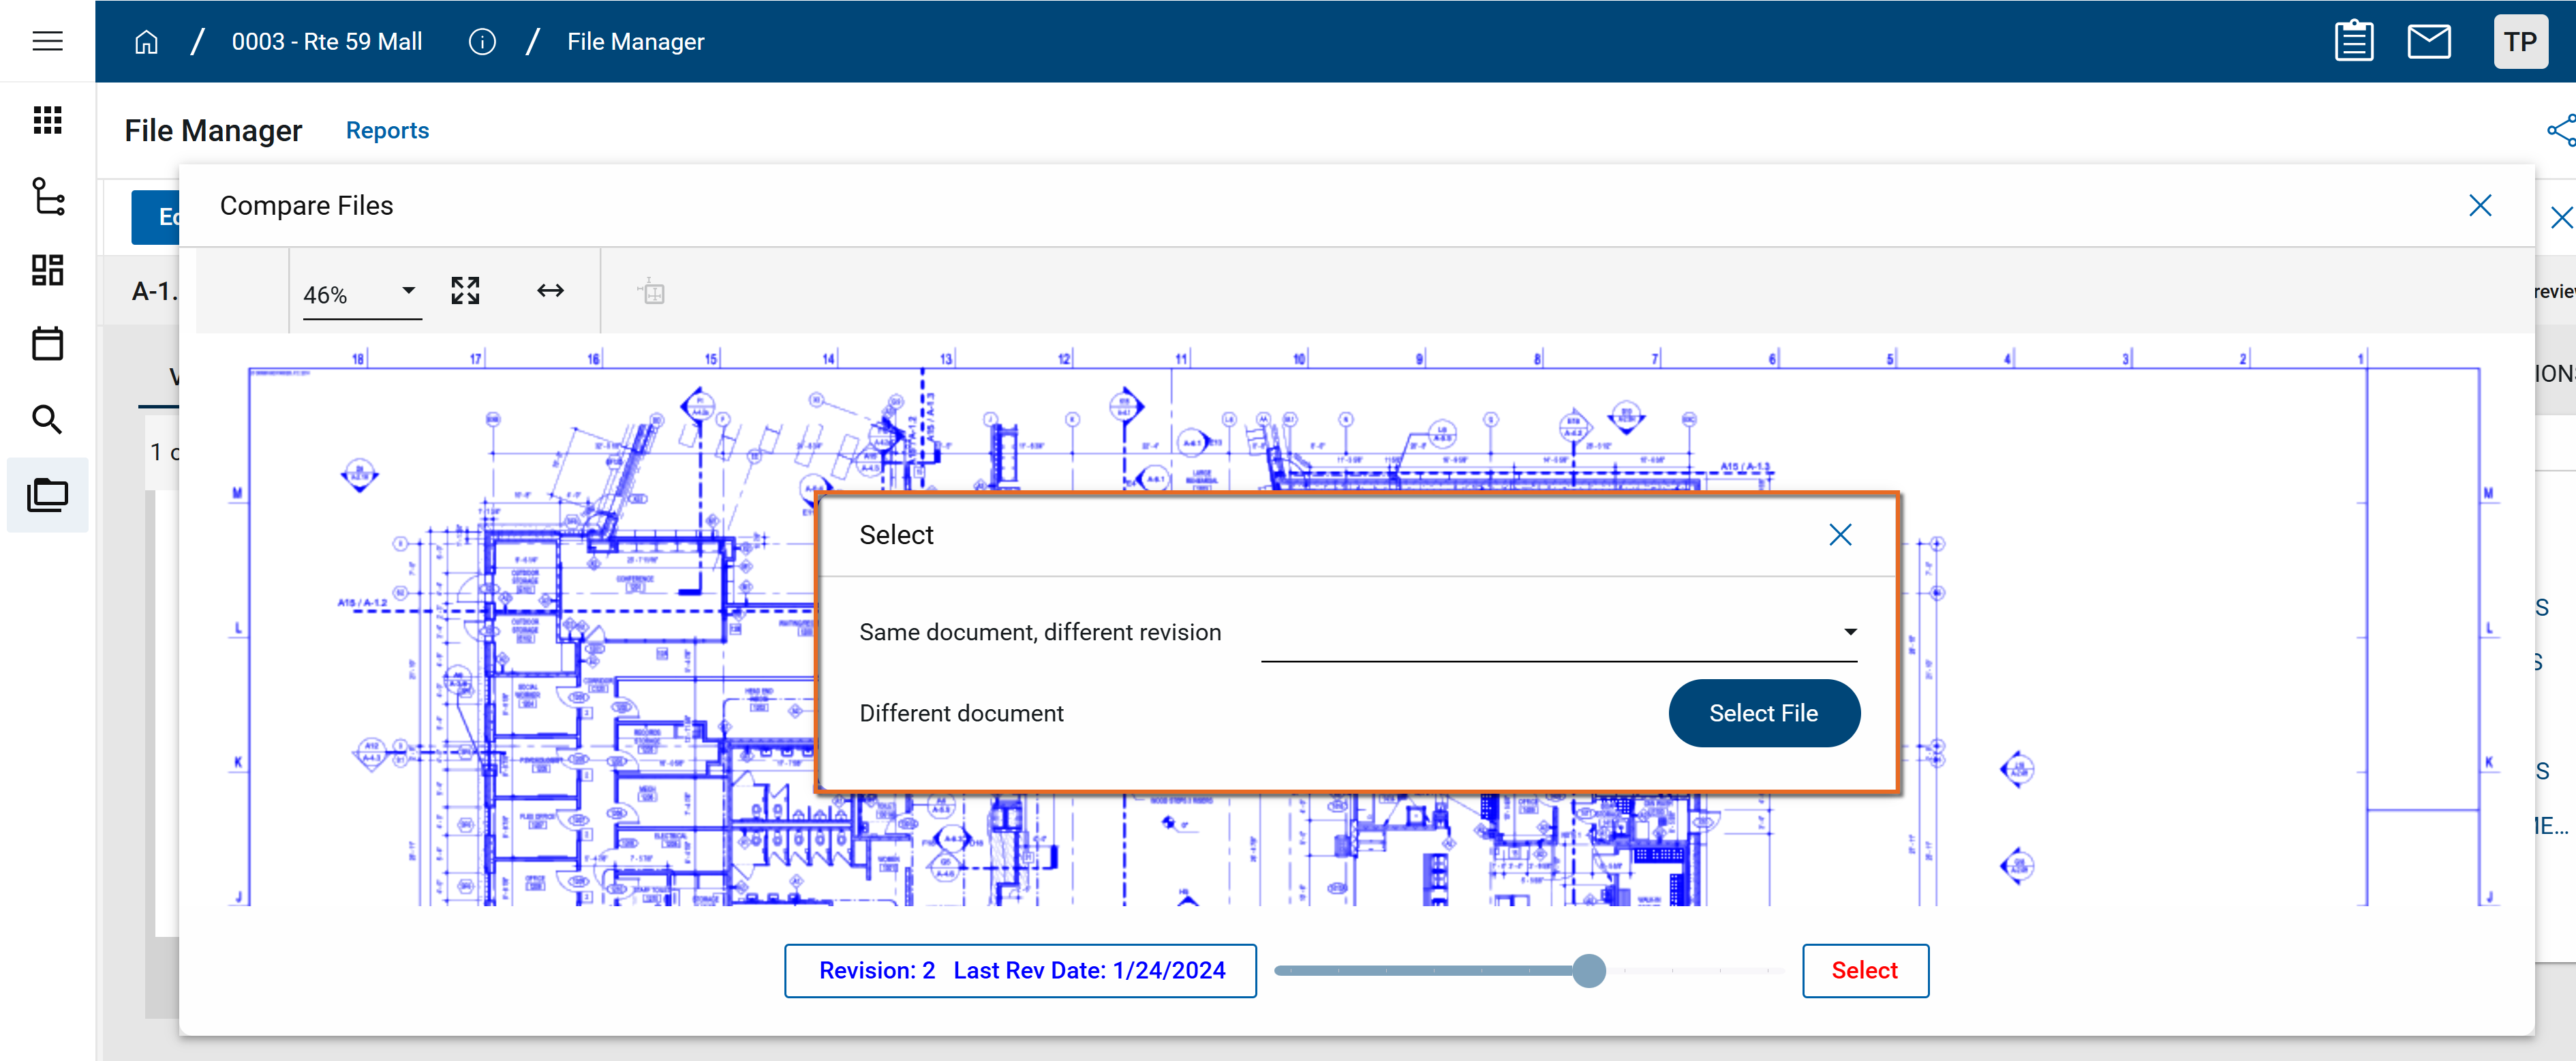Click the revision slider handle
Viewport: 2576px width, 1061px height.
coord(1588,971)
